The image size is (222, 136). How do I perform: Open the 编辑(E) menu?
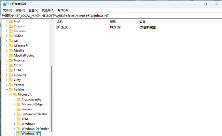[20, 10]
